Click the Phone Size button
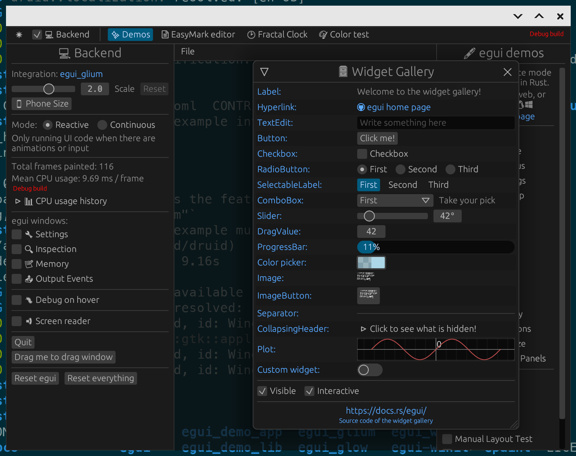This screenshot has width=576, height=456. click(41, 103)
